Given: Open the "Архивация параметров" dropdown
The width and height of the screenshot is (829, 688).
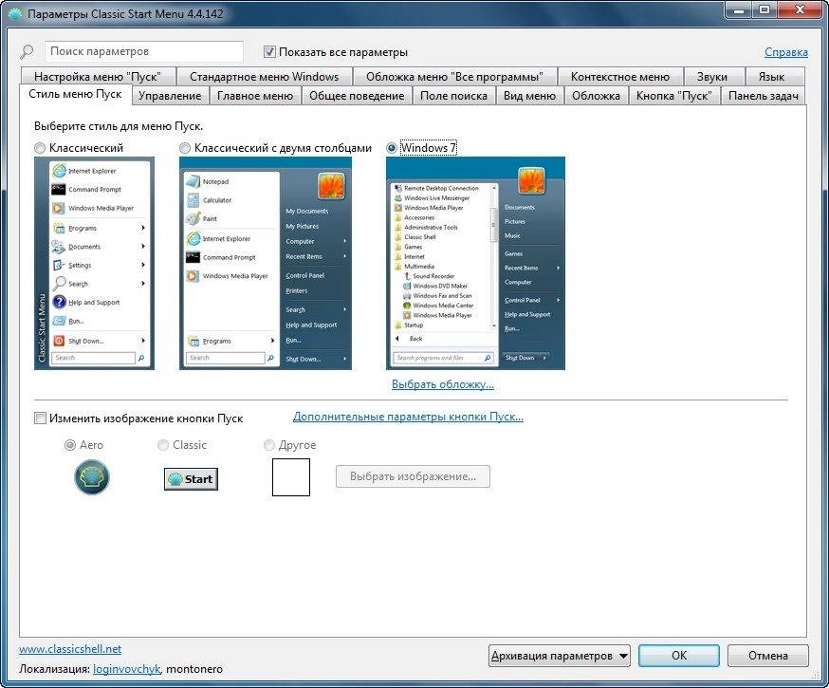Looking at the screenshot, I should point(560,656).
